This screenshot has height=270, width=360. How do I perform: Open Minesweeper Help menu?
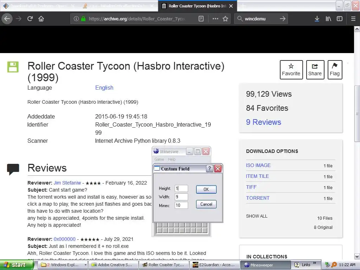click(172, 159)
